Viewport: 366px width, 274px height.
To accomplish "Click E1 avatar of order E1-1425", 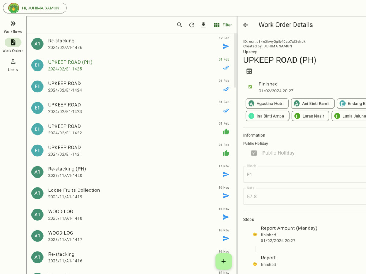I will pos(37,65).
